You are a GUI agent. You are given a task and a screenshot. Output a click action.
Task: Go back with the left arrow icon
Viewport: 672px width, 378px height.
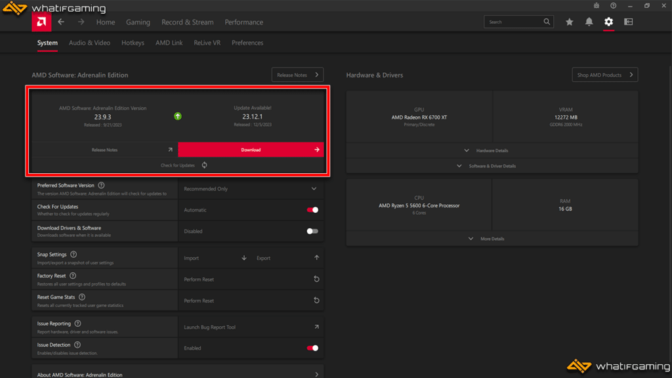[61, 22]
